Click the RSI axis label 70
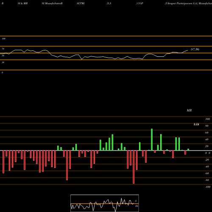 (3, 49)
